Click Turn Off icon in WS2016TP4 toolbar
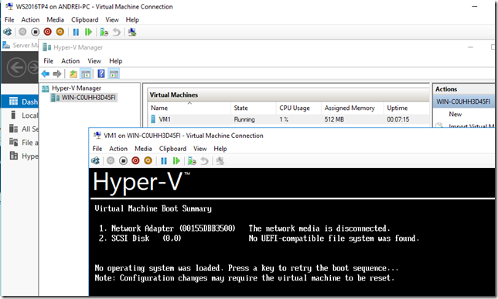 pos(35,32)
